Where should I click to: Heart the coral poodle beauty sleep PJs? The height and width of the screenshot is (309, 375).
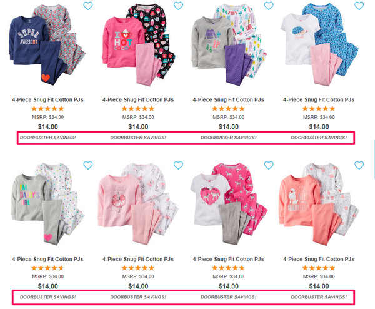tap(359, 165)
